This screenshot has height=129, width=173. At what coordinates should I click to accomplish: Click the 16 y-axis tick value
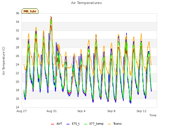pyautogui.click(x=17, y=99)
